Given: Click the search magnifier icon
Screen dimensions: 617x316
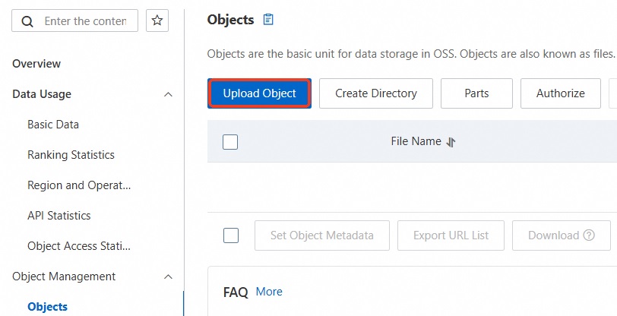Looking at the screenshot, I should [x=28, y=21].
